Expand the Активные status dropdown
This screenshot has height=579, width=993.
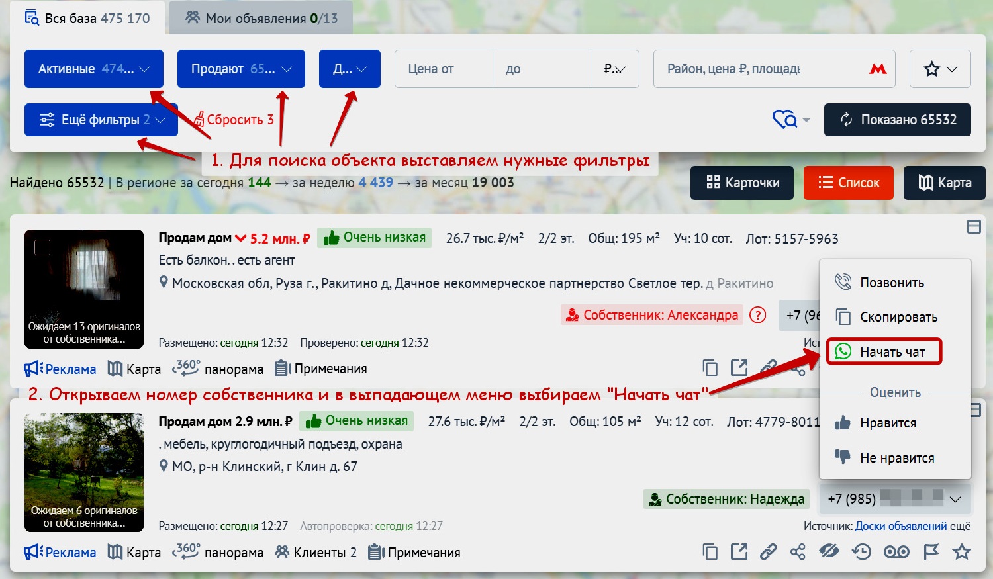(x=94, y=69)
